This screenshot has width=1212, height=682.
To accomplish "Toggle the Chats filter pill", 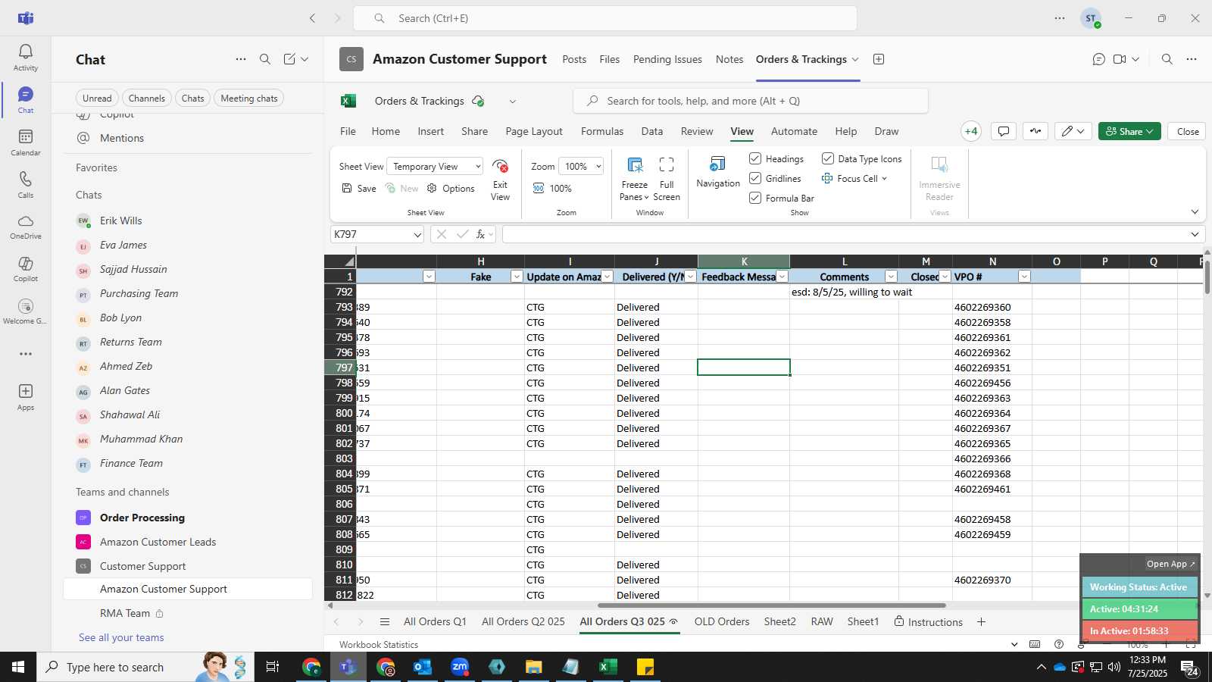I will (x=192, y=98).
